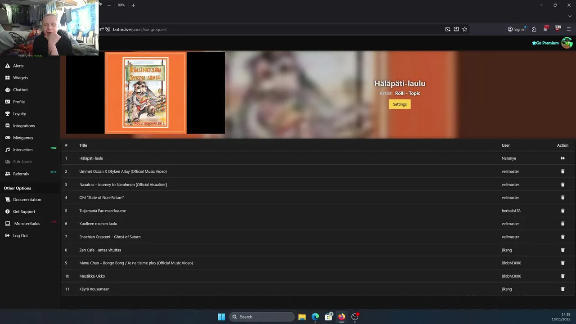
Task: Delete Ummet Ozcan X Otyken Altay from queue
Action: (562, 171)
